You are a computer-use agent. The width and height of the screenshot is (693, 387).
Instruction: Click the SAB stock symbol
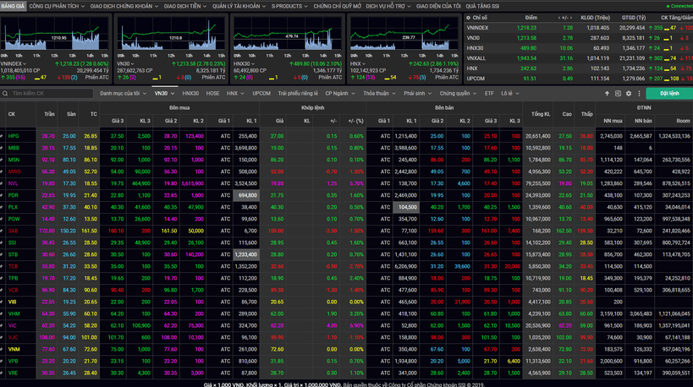tap(13, 231)
